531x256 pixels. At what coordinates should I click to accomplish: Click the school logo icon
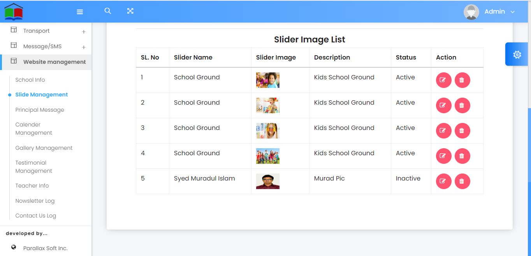coord(14,12)
